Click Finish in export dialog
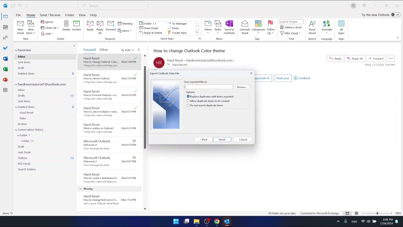This screenshot has height=227, width=403. 222,140
